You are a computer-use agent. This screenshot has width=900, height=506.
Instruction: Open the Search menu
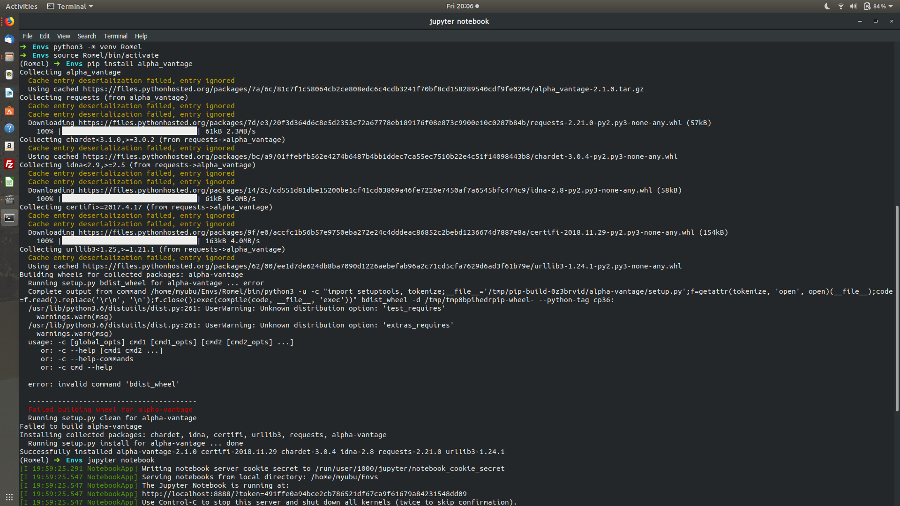pyautogui.click(x=86, y=36)
